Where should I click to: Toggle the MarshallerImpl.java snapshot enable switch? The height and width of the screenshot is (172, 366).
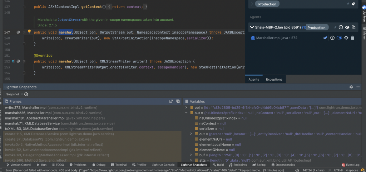[339, 38]
